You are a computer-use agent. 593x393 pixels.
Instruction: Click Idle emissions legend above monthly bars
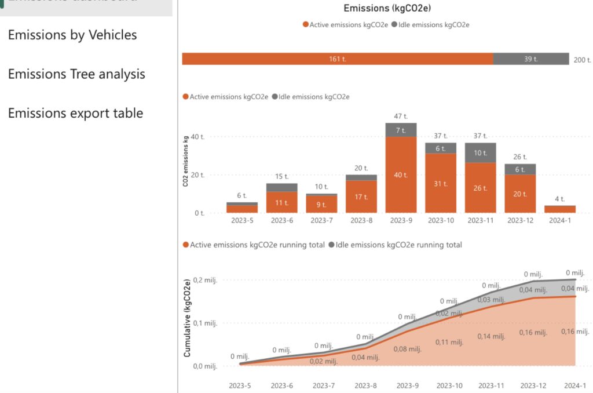pyautogui.click(x=310, y=97)
